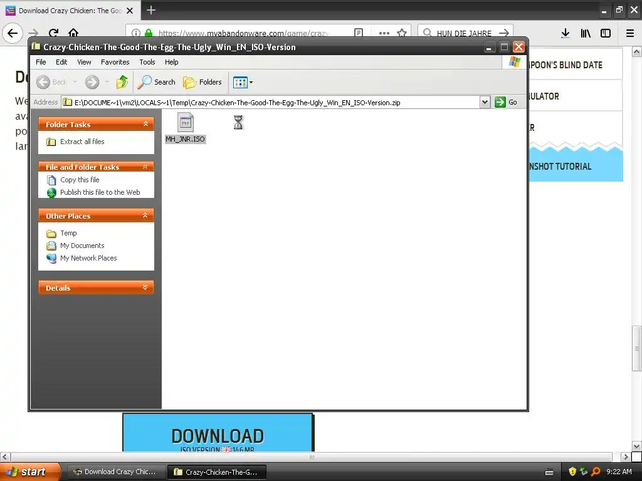642x481 pixels.
Task: Collapse the Folder Tasks panel
Action: coord(145,124)
